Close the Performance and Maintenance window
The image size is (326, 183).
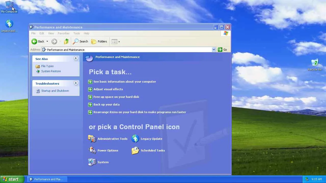click(x=227, y=27)
